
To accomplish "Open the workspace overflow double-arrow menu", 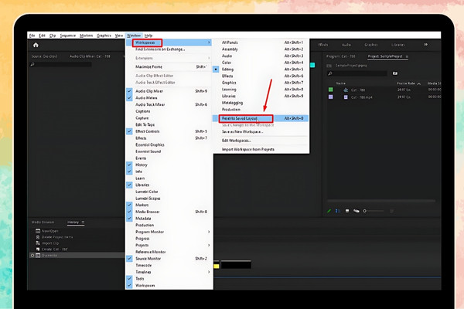I will click(426, 45).
